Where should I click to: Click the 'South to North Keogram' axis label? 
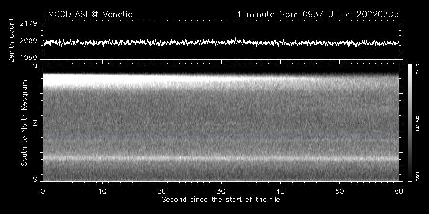coord(24,123)
